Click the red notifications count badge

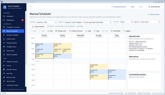pos(22,20)
